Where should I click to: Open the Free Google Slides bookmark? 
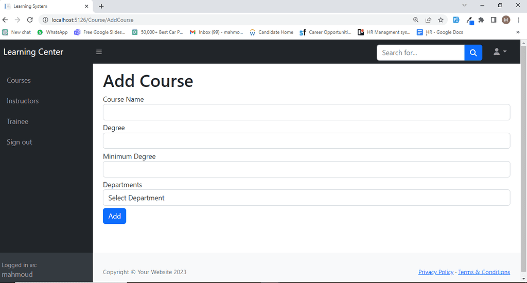(x=100, y=32)
